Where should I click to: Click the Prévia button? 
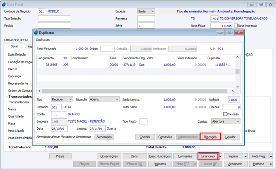[x=60, y=156]
